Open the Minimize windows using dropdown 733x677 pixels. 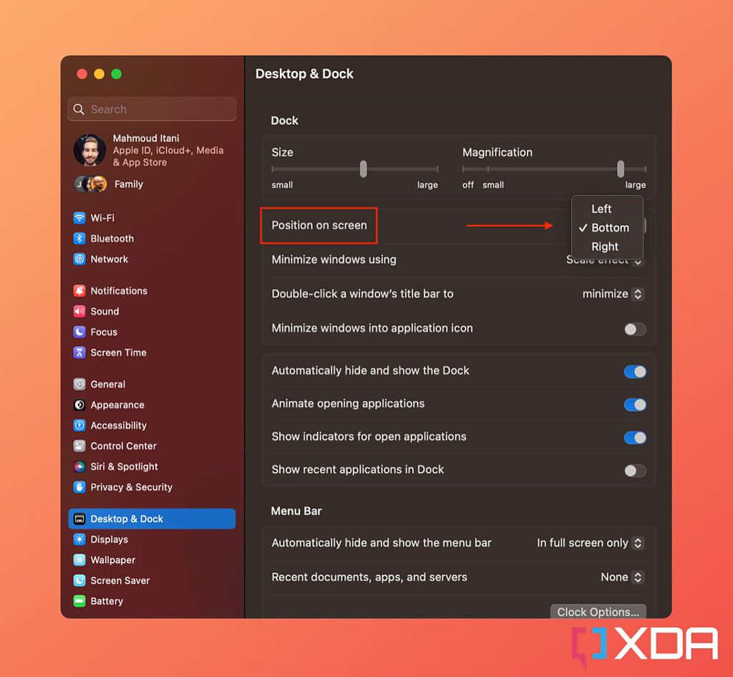point(605,260)
